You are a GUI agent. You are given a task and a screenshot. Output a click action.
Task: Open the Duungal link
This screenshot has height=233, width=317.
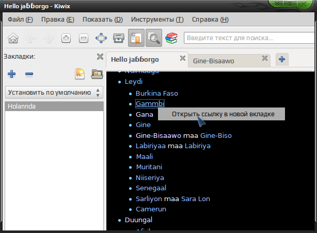pyautogui.click(x=138, y=220)
